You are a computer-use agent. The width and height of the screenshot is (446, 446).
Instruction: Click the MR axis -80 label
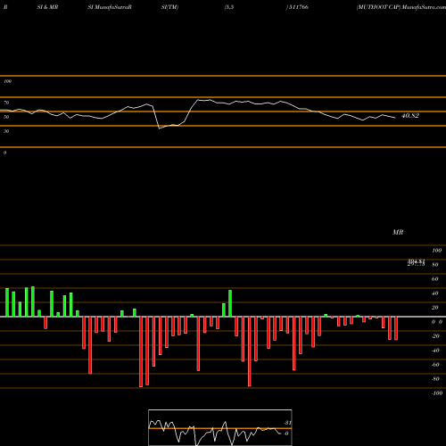coord(435,379)
